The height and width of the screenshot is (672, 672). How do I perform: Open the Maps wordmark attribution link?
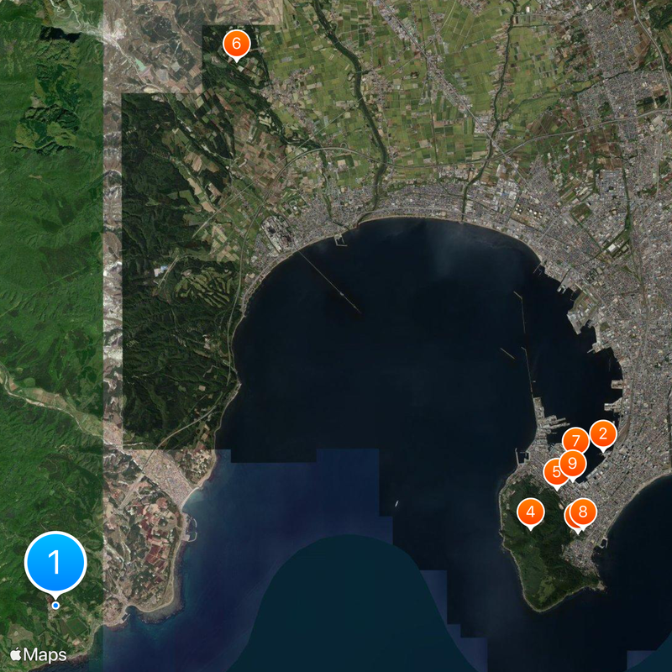click(x=45, y=654)
